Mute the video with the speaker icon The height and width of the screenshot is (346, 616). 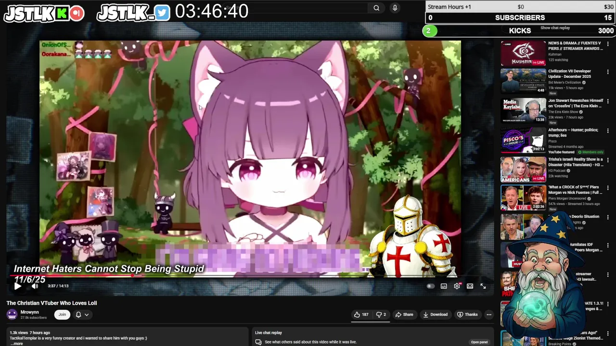click(x=35, y=286)
